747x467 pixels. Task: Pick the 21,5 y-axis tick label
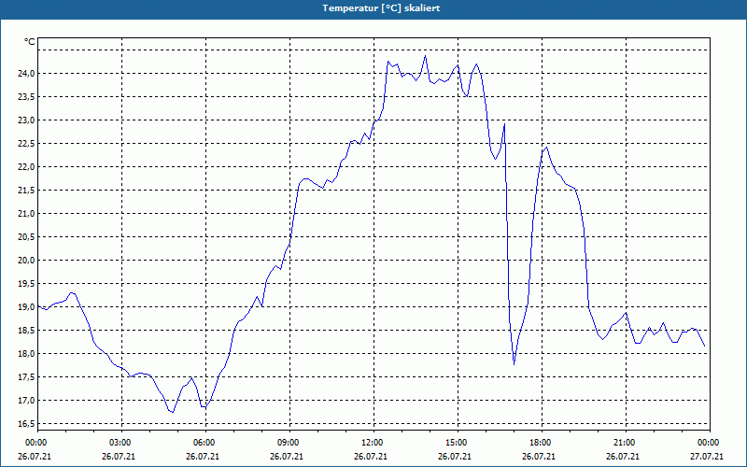27,191
